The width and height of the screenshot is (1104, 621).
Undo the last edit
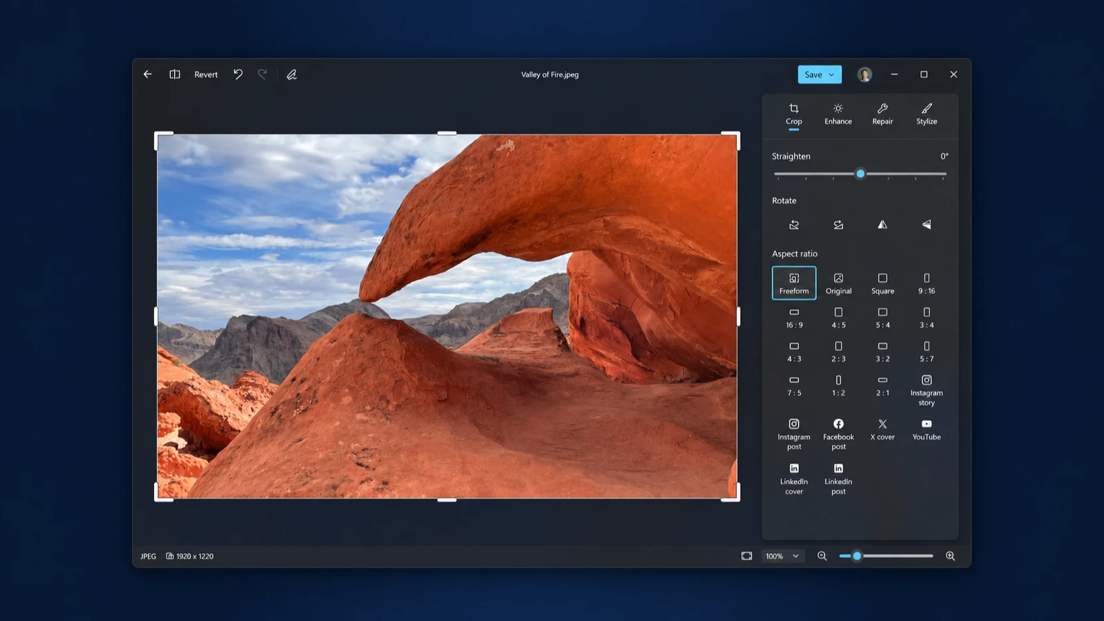coord(238,74)
